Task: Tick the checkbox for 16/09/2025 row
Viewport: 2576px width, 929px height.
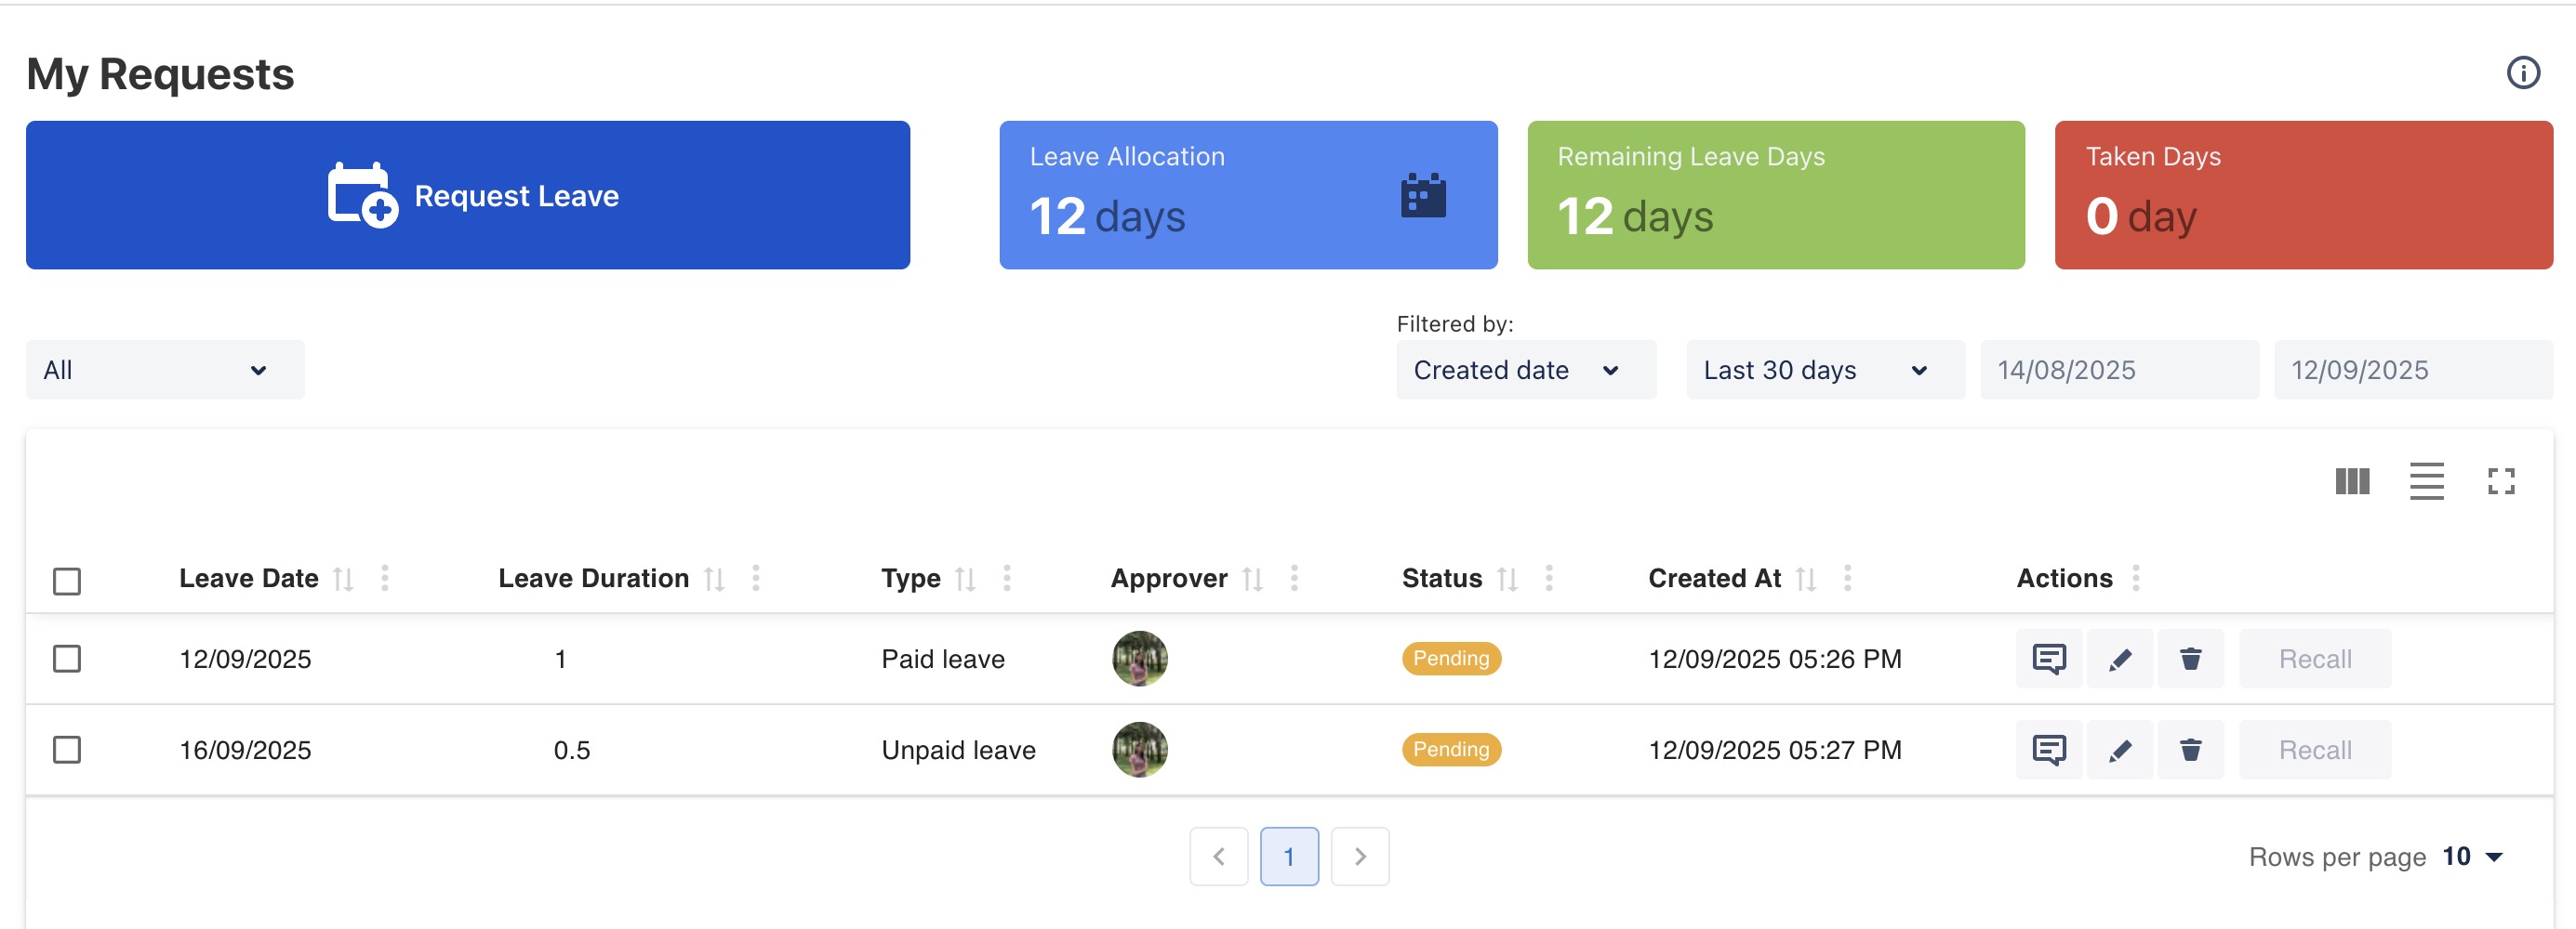Action: (67, 749)
